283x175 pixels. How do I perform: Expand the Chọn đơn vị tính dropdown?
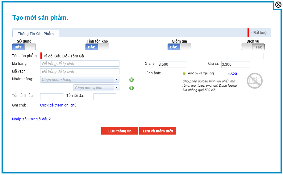[96, 88]
